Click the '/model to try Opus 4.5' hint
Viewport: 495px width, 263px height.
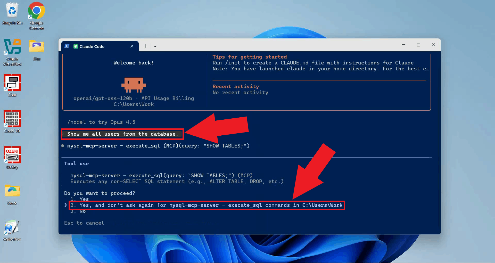(101, 122)
